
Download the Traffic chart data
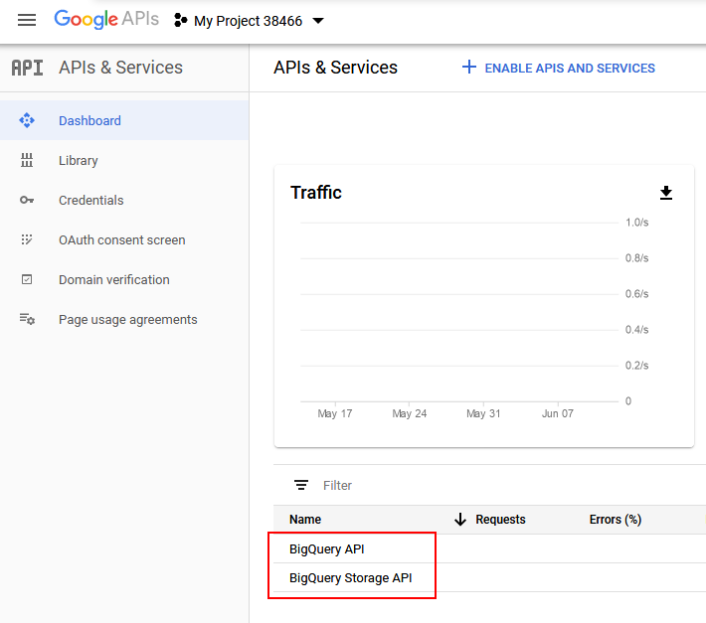[x=666, y=193]
